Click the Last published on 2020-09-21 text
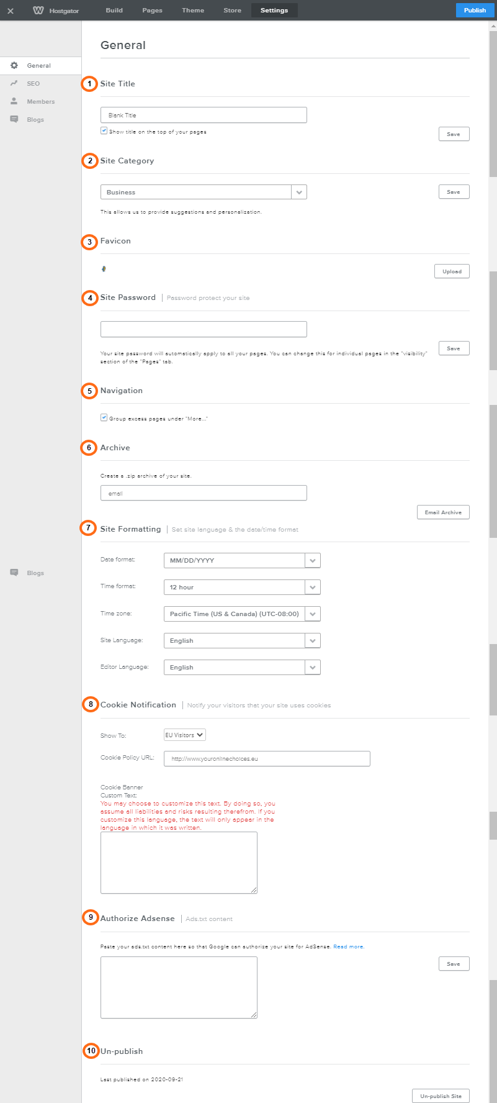Viewport: 497px width, 1103px height. click(141, 1079)
